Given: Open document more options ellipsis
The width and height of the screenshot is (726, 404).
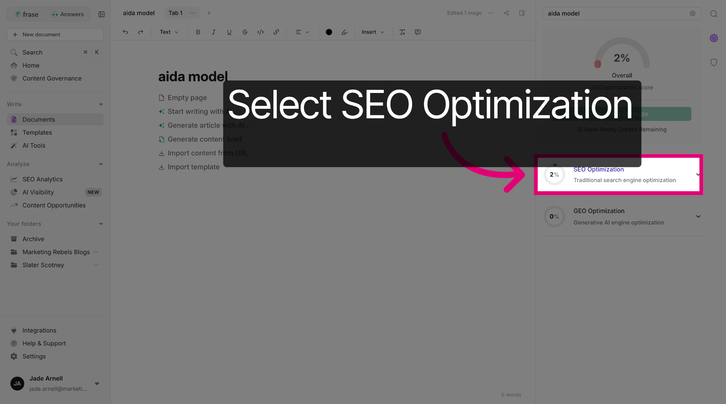Looking at the screenshot, I should [491, 13].
